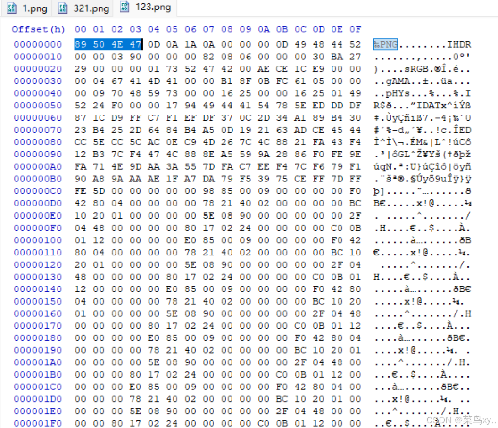This screenshot has height=428, width=498.
Task: Select offset row 000001A0
Action: (38, 362)
